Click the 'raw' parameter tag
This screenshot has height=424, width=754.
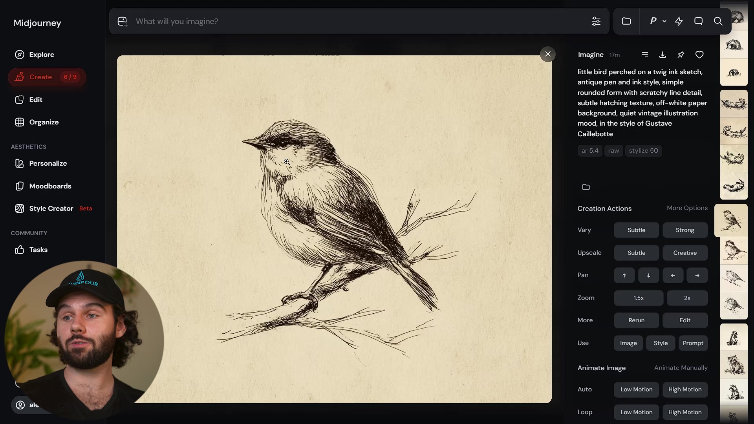[x=613, y=151]
